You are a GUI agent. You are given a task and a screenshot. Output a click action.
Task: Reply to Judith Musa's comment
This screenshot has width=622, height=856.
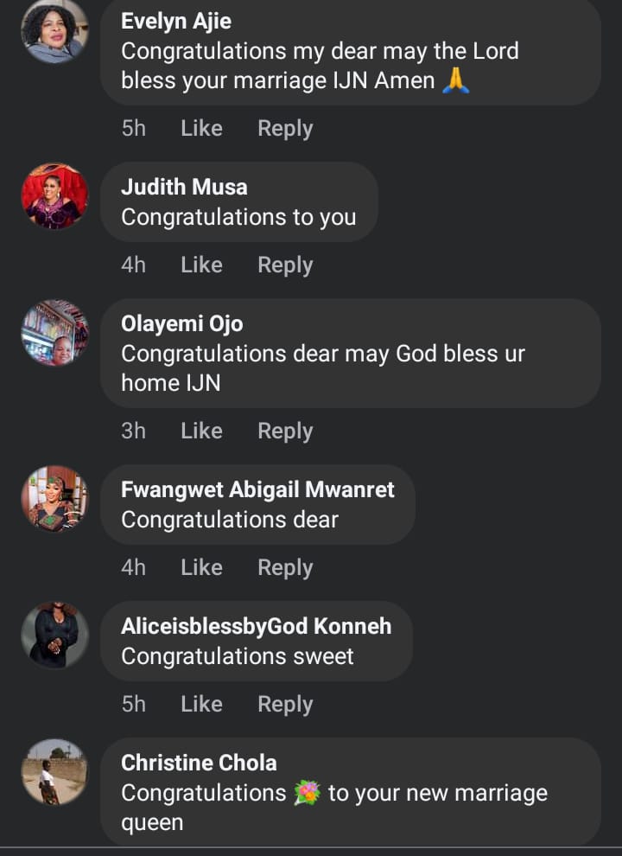click(285, 265)
